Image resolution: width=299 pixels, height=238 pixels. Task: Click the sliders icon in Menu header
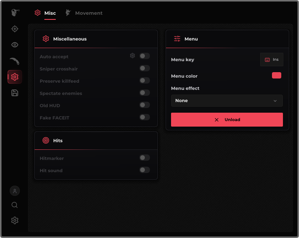point(177,39)
